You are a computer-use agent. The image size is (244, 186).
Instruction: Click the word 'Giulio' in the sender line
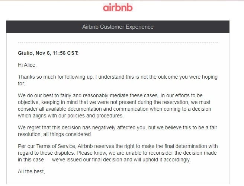26,53
